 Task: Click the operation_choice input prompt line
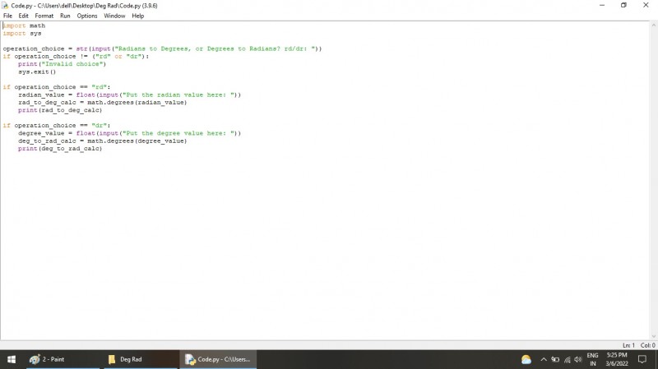click(162, 48)
